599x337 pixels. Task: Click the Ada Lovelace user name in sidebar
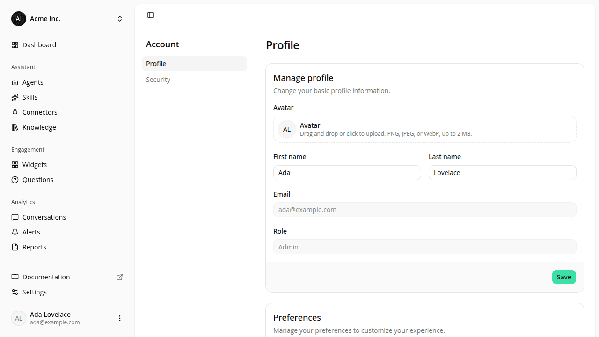[50, 315]
